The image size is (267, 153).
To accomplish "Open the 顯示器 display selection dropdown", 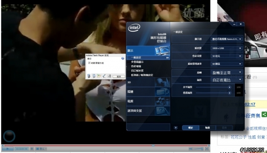I will click(227, 39).
